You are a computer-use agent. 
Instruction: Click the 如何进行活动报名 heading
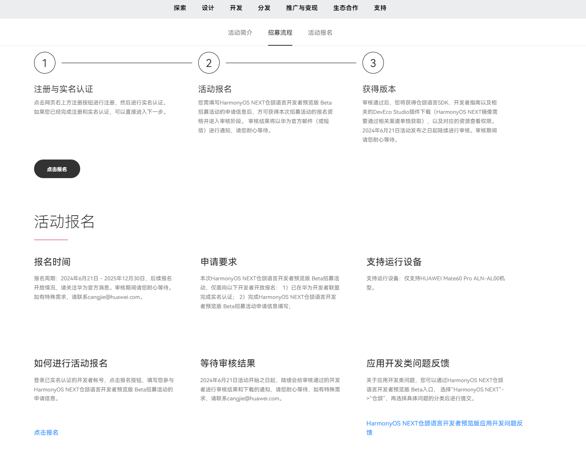71,363
